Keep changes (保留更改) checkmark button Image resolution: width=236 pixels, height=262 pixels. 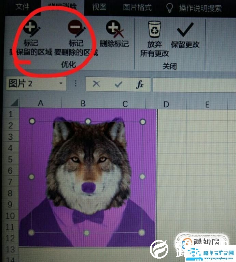[185, 35]
